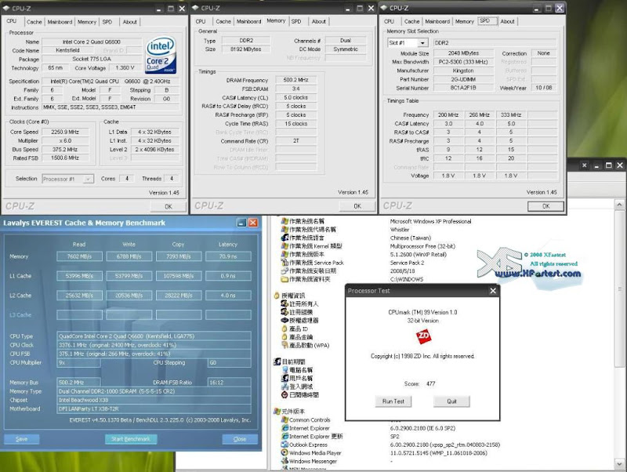Click Quit in the Processor Test dialog

click(x=451, y=401)
